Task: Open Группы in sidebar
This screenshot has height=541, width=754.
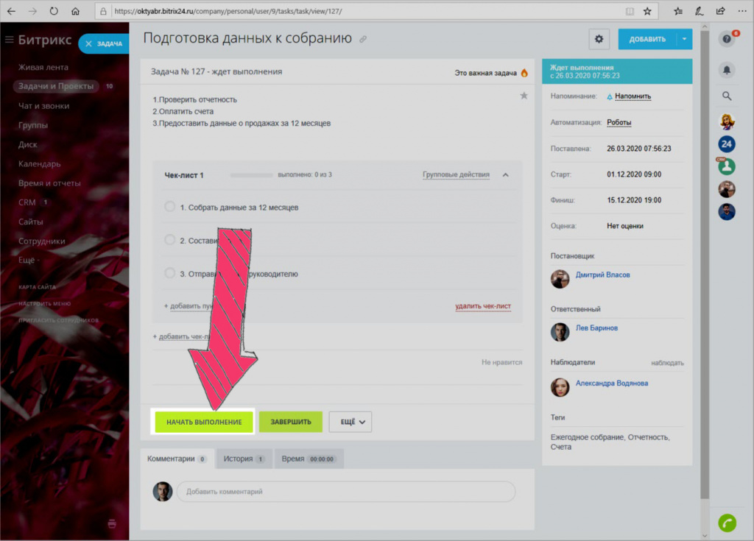Action: pos(33,125)
